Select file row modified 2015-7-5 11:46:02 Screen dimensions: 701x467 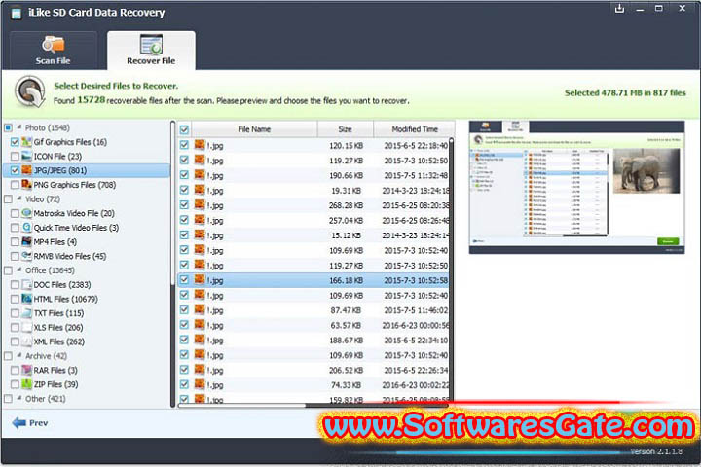point(314,310)
